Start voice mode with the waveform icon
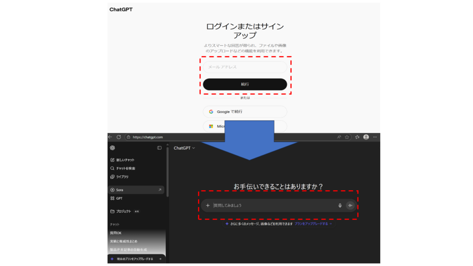Viewport: 473px width, 266px height. pos(350,206)
